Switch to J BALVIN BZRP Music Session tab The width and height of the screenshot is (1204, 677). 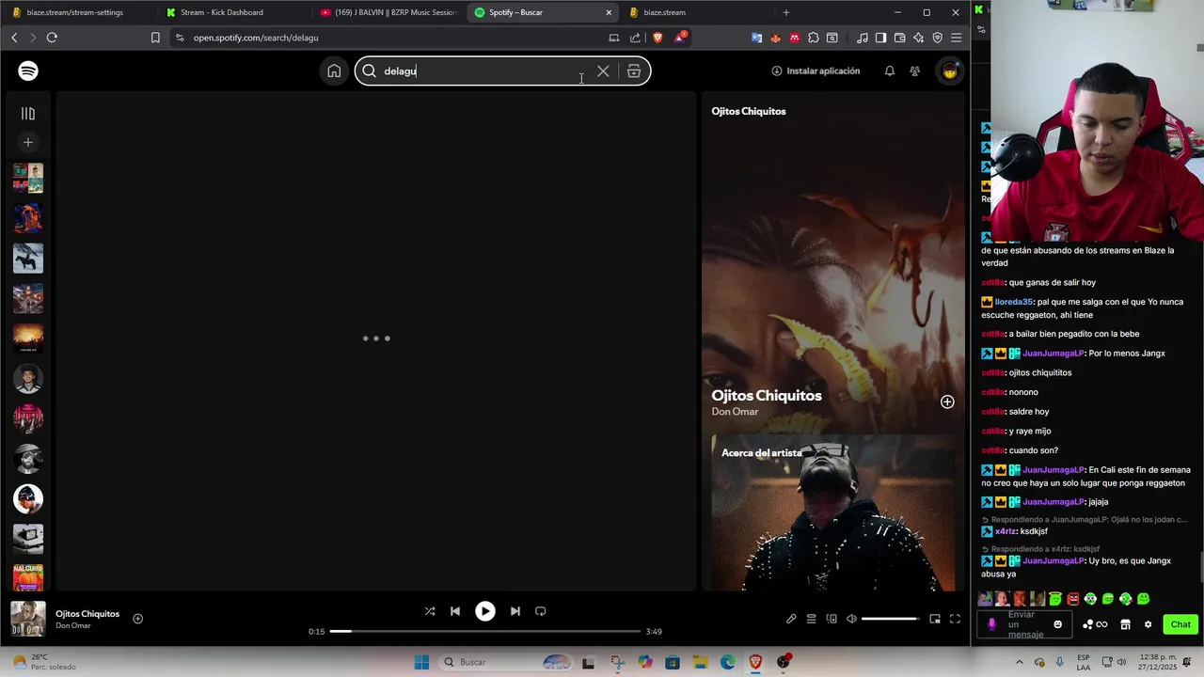tap(388, 12)
